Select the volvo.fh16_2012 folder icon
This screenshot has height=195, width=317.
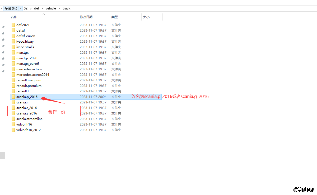13,130
